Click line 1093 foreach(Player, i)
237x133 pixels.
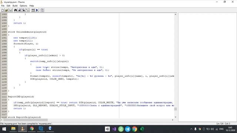coord(26,44)
